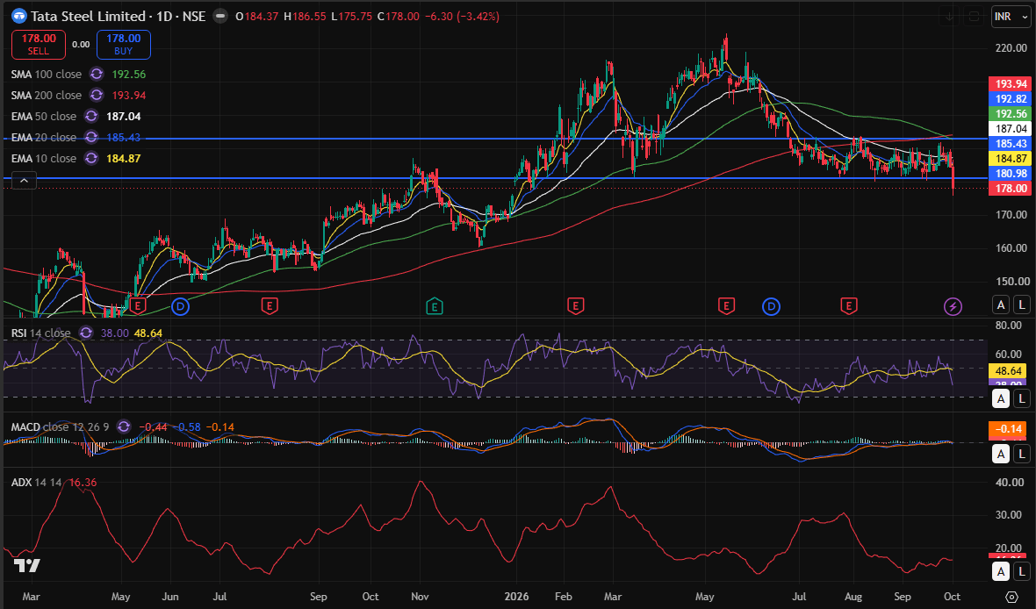Screen dimensions: 1036x609
Task: Toggle auto scale A on main price pane
Action: (1001, 304)
